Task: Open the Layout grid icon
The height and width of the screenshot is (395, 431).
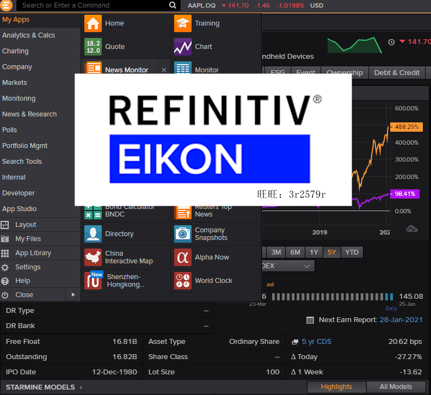Action: [5, 225]
